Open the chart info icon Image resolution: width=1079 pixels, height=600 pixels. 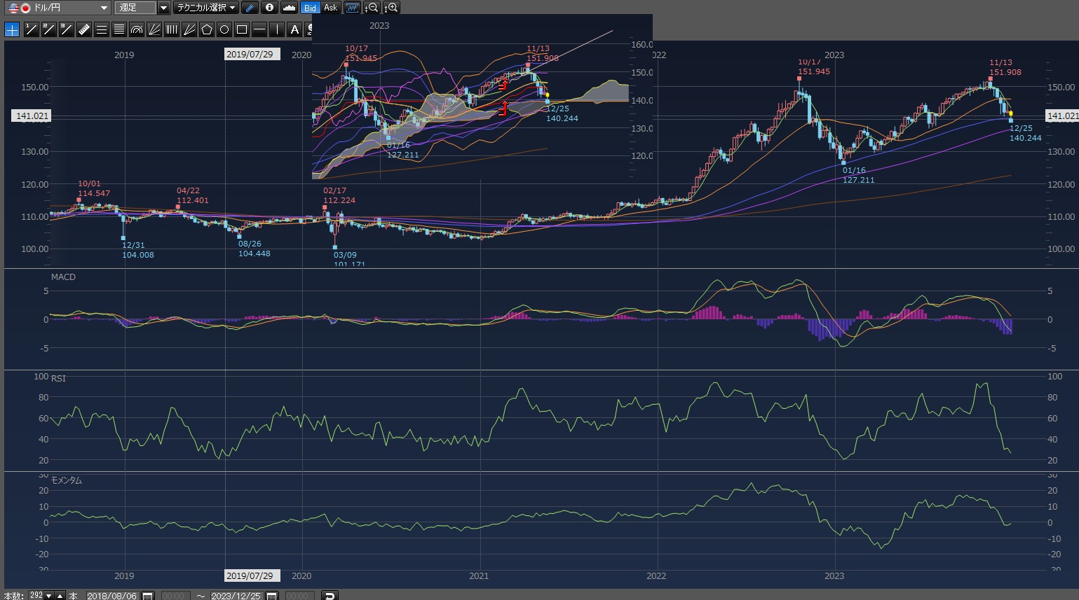point(269,8)
